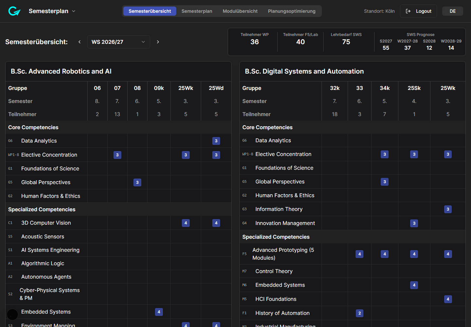Click the Autonomous Agents module row

pos(118,277)
